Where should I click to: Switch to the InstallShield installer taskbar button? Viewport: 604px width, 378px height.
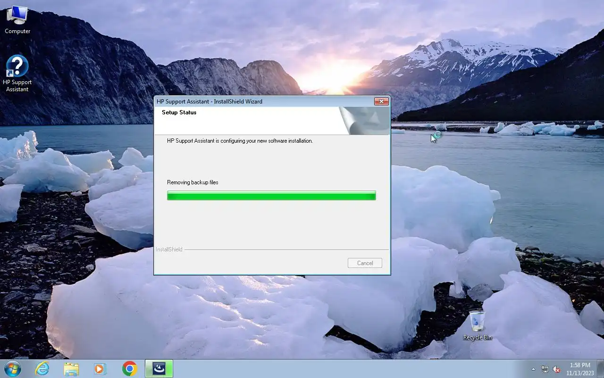159,369
